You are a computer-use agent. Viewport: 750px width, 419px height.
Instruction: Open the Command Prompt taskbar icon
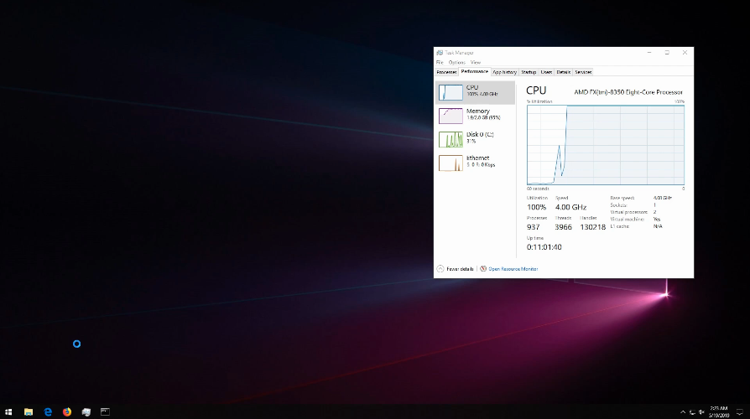coord(105,411)
